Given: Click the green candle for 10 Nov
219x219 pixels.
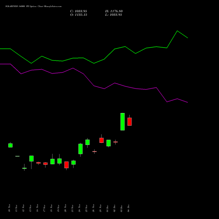Looking at the screenshot, I should tap(11, 145).
